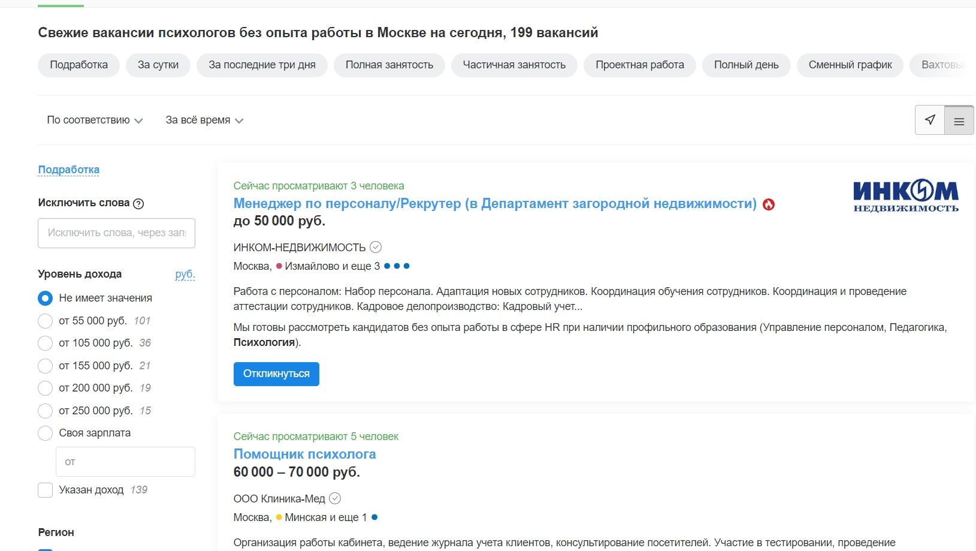Click the Подработка sidebar link
Screen dimensions: 976x551
click(69, 170)
